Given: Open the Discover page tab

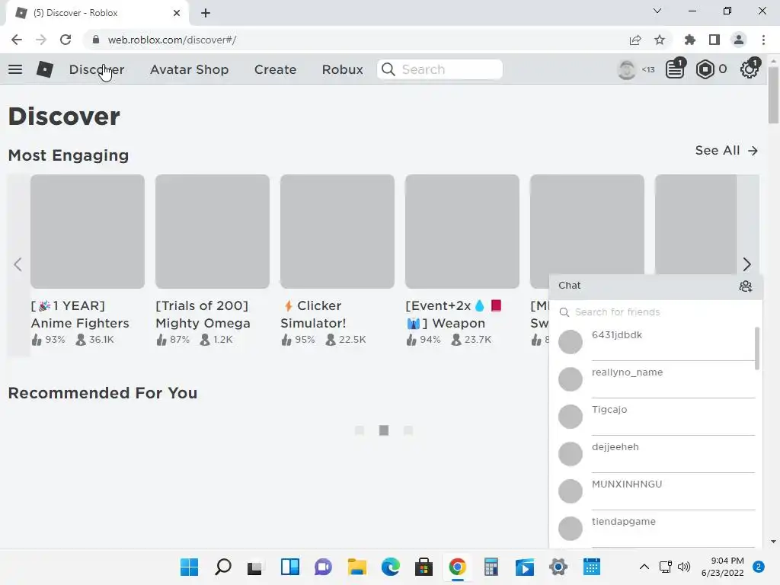Looking at the screenshot, I should point(97,69).
